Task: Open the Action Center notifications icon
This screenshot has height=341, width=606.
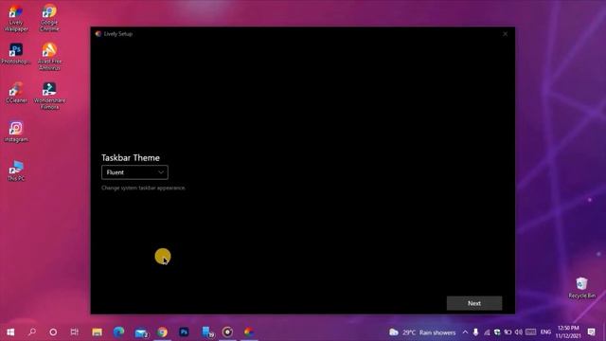Action: [x=591, y=332]
